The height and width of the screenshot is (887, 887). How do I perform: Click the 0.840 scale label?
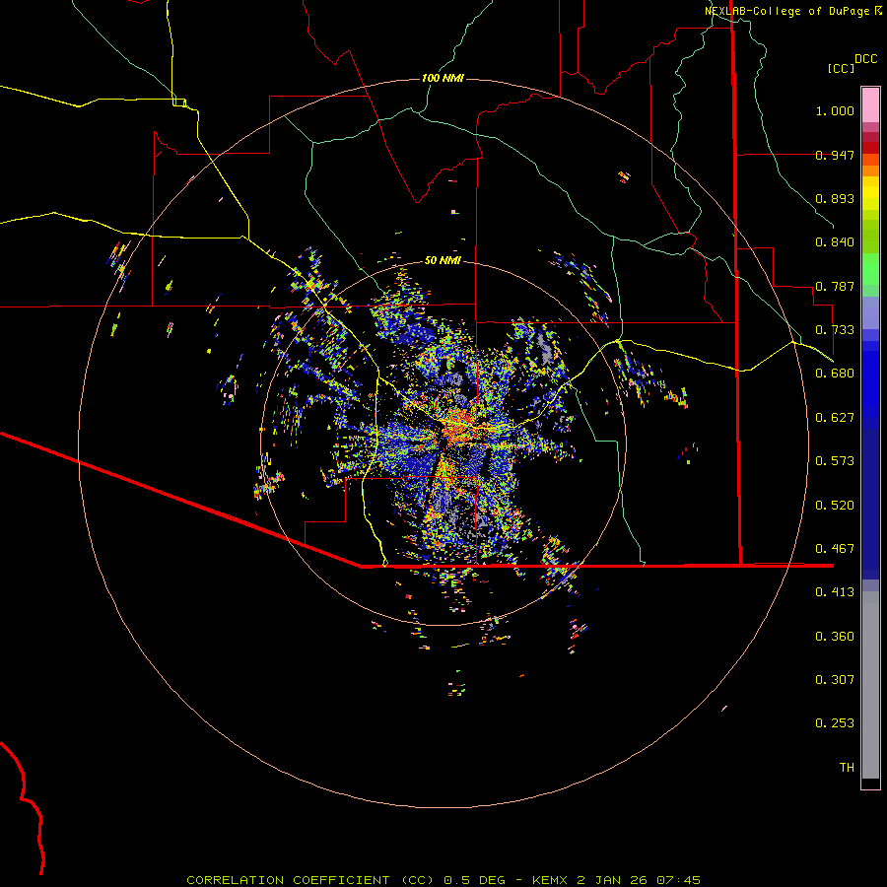[835, 242]
